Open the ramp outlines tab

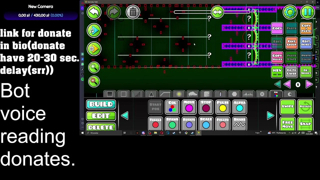(165, 94)
